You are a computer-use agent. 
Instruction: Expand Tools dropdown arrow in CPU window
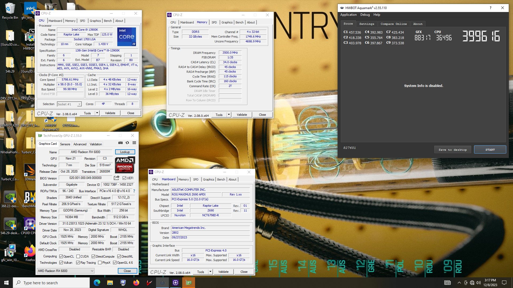tap(97, 113)
